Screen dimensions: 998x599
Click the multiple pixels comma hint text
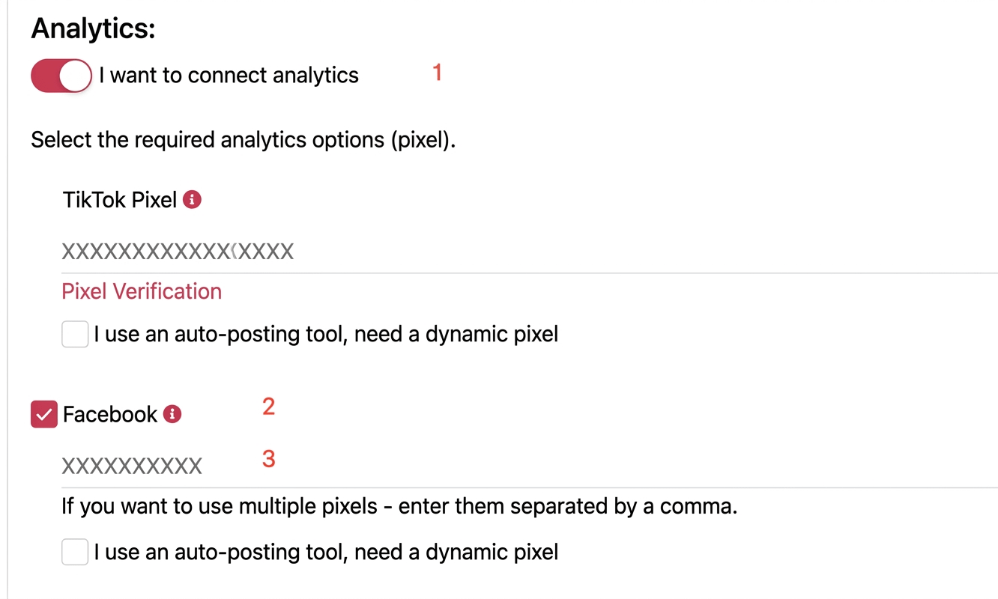(x=399, y=507)
